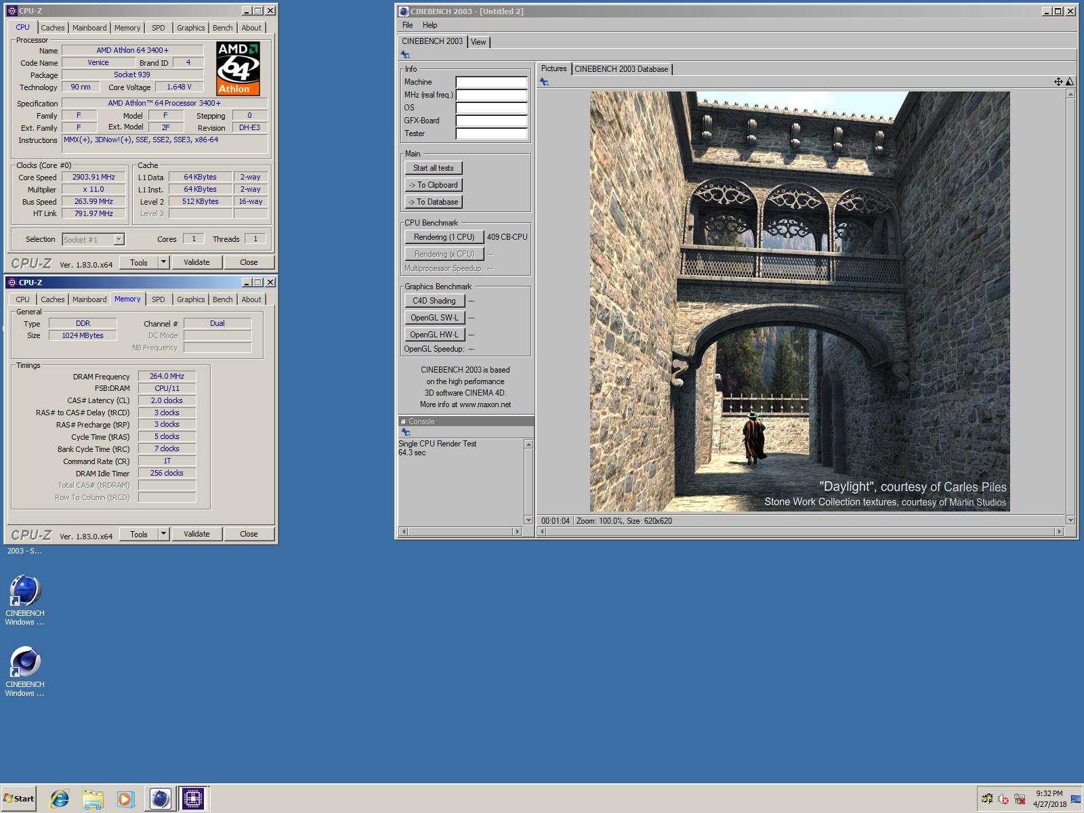Switch to CINEBENCH via taskbar icon

tap(160, 799)
